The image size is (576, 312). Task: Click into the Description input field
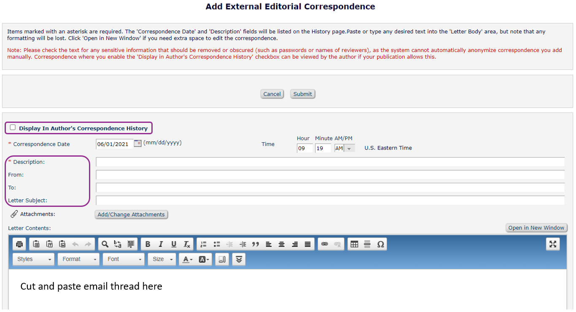pos(330,162)
